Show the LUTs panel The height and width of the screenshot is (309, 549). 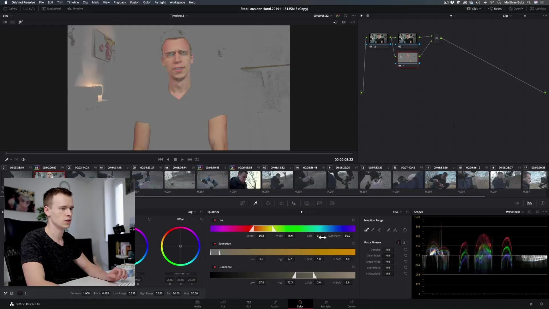click(x=29, y=9)
